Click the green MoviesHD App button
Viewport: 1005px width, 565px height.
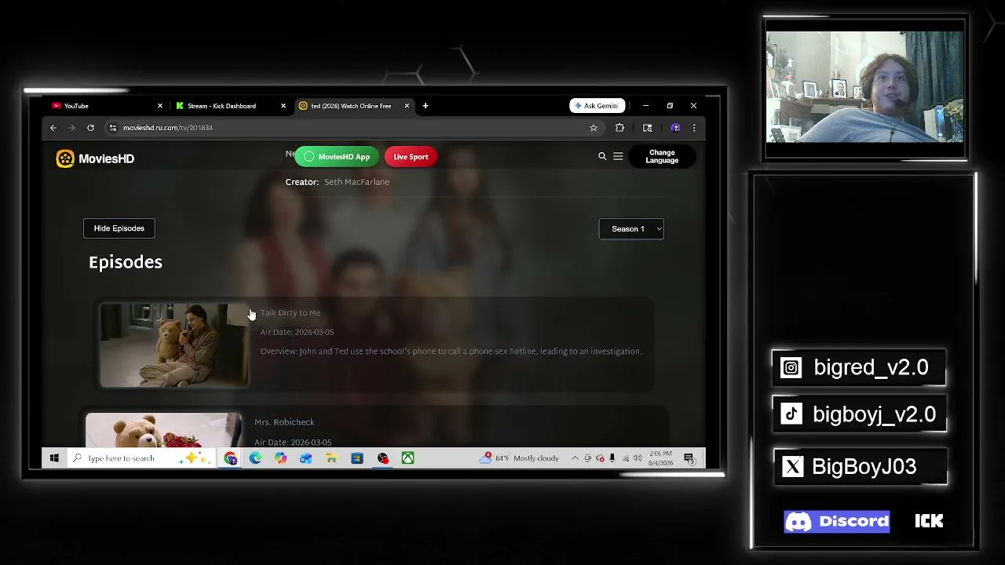click(337, 157)
